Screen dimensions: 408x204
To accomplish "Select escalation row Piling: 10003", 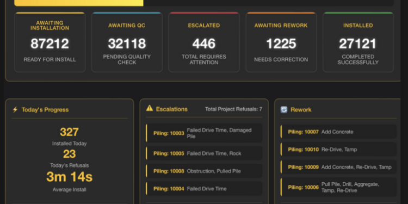I will 204,133.
